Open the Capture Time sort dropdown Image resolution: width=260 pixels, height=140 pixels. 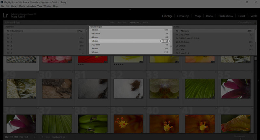coord(59,137)
